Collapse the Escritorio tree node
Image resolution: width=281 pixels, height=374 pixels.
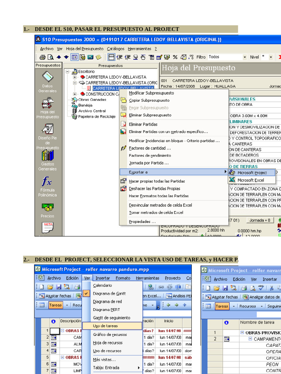(x=68, y=72)
